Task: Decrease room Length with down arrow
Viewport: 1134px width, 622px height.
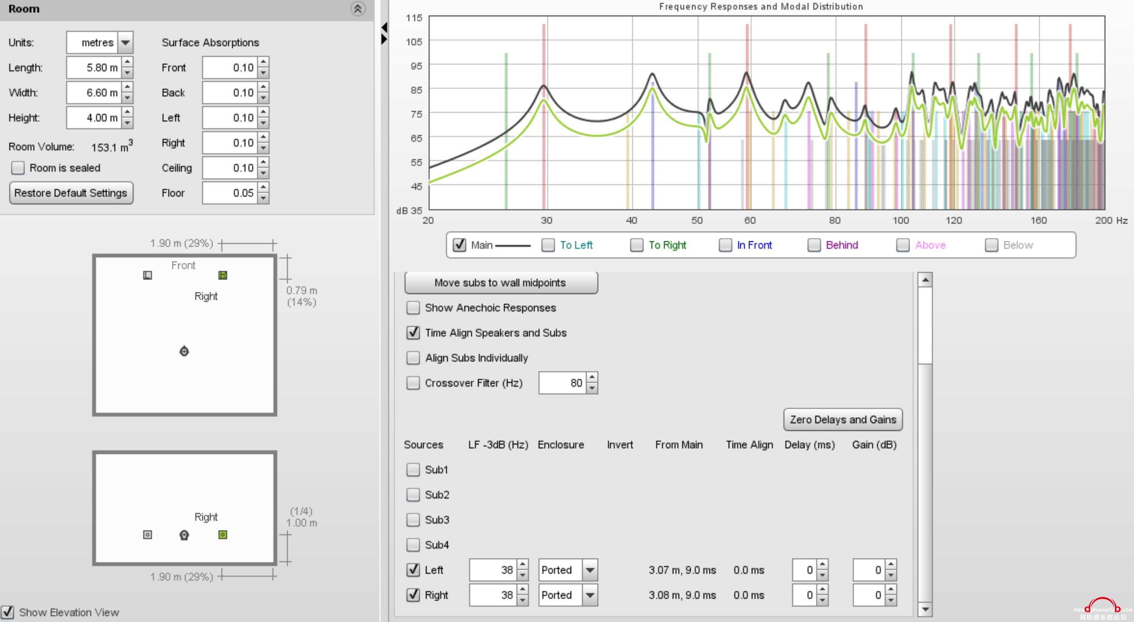Action: click(x=127, y=72)
